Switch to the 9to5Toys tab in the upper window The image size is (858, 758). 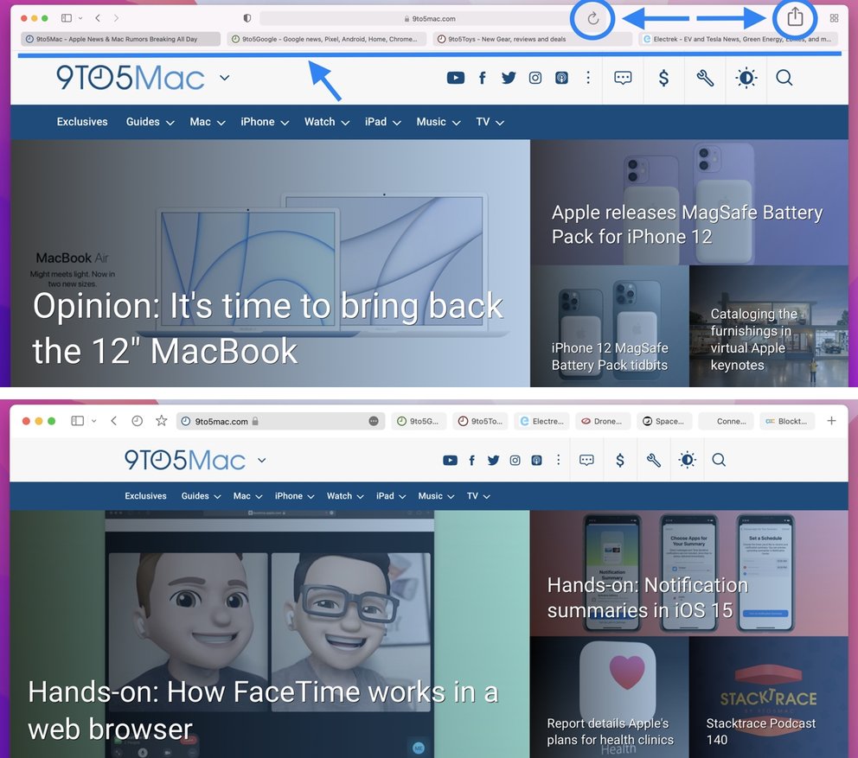(533, 39)
